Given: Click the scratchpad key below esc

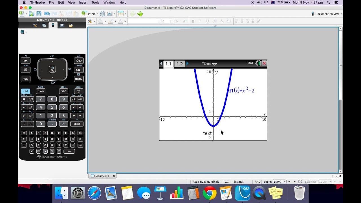Looking at the screenshot, I should coord(25,70).
